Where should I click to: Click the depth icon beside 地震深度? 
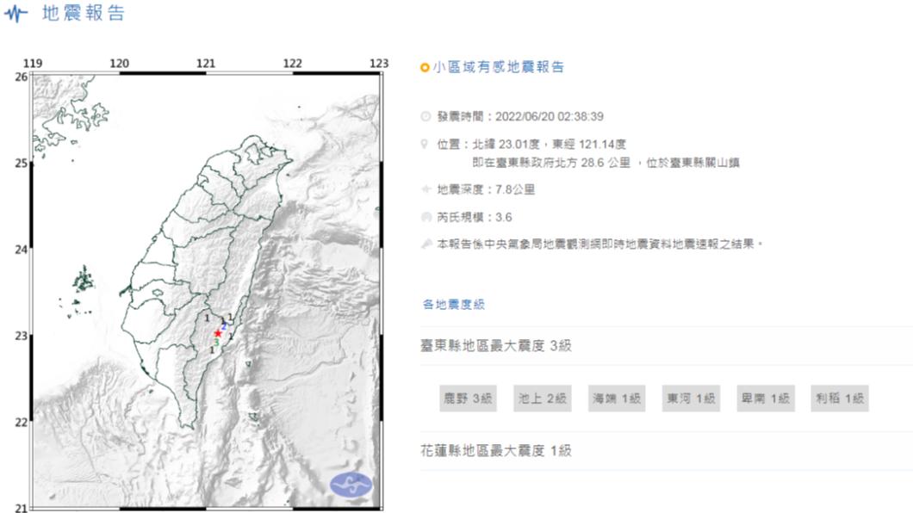(x=425, y=189)
